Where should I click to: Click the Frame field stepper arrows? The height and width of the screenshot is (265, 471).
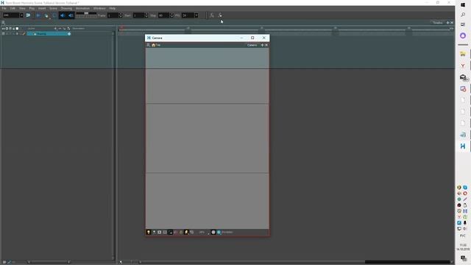(121, 15)
